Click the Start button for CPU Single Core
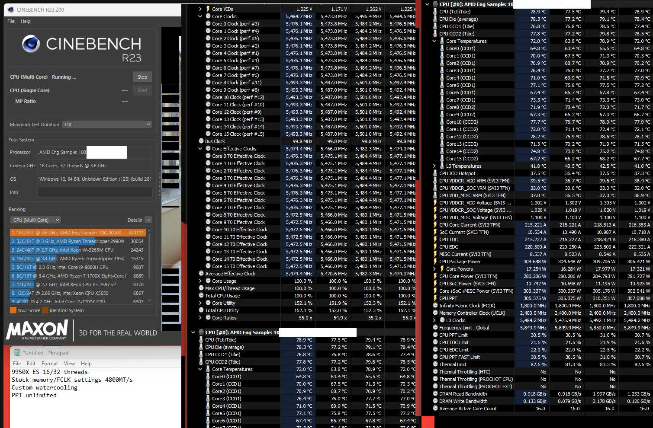653x428 pixels. tap(142, 90)
